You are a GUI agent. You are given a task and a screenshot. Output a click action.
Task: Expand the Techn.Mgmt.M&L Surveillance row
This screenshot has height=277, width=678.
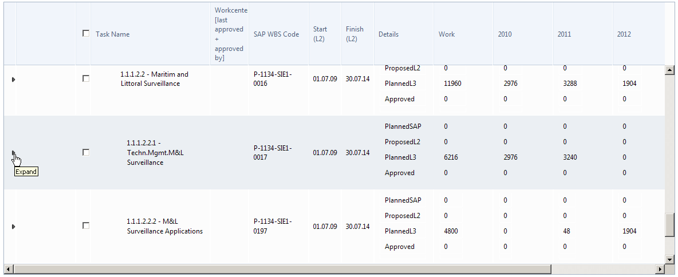[13, 153]
